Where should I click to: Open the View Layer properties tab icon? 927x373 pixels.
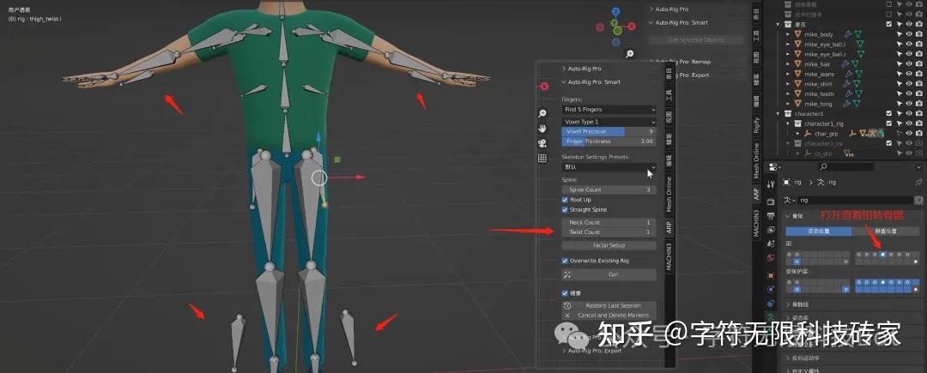pos(770,230)
